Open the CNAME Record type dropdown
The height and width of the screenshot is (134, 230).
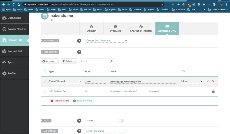[x=65, y=81]
